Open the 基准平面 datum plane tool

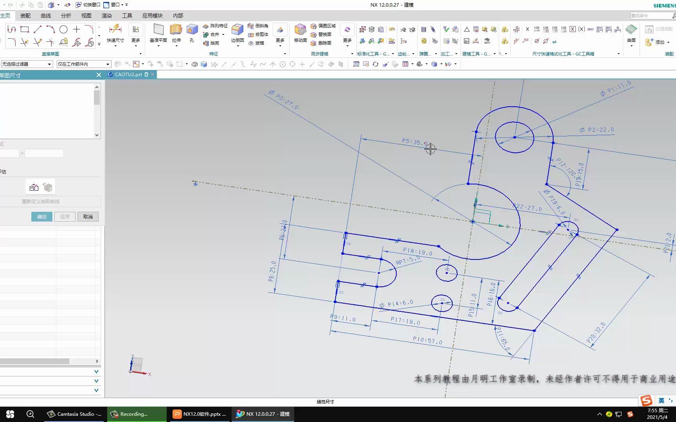click(x=158, y=30)
